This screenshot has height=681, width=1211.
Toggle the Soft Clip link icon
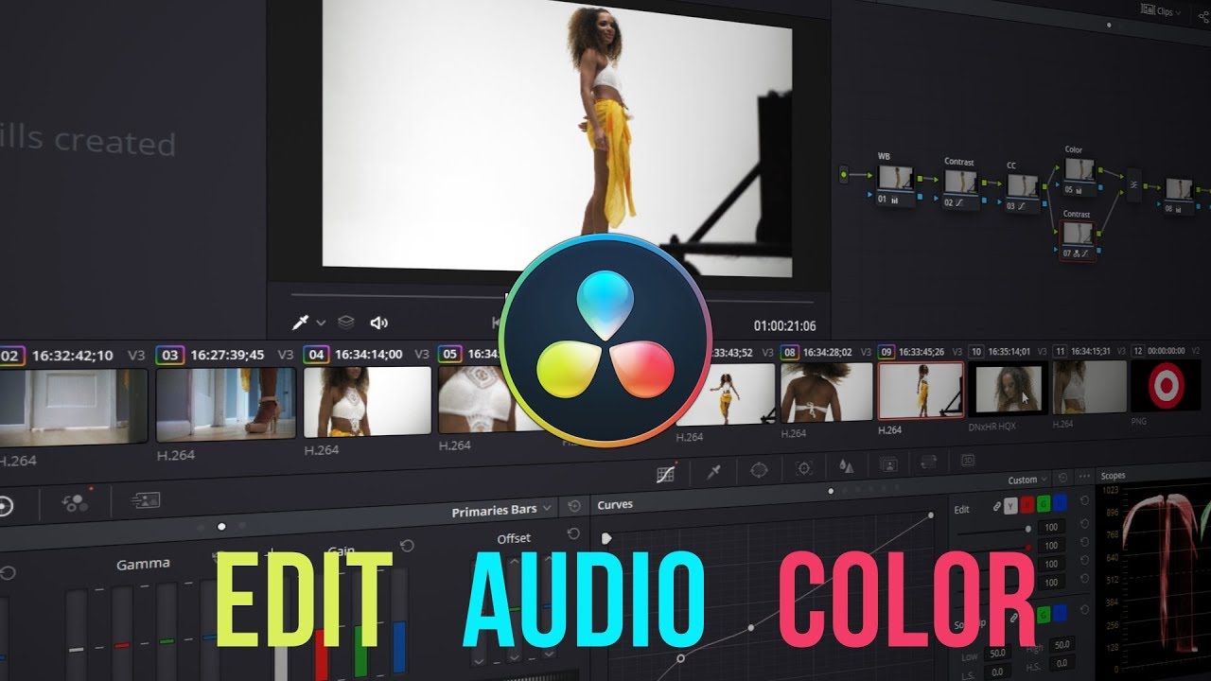tap(1013, 618)
